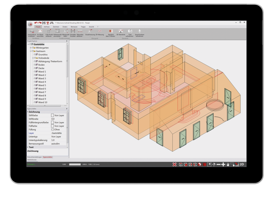Image resolution: width=271 pixels, height=197 pixels.
Task: Click the undo arrow in the title bar
Action: (36, 23)
